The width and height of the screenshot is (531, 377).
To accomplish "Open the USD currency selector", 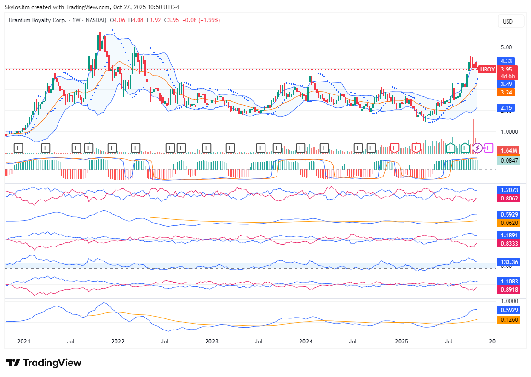I will tap(507, 22).
